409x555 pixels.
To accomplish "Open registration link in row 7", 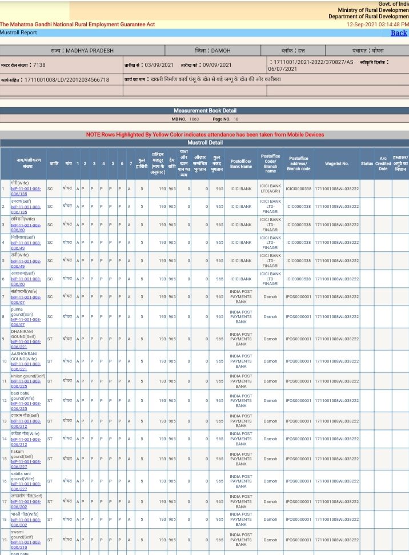I will click(x=26, y=300).
